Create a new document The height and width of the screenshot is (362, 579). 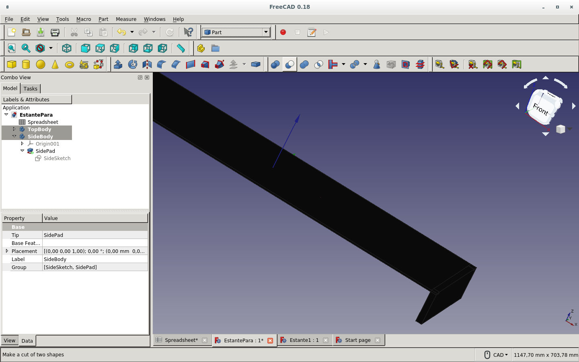(x=12, y=32)
